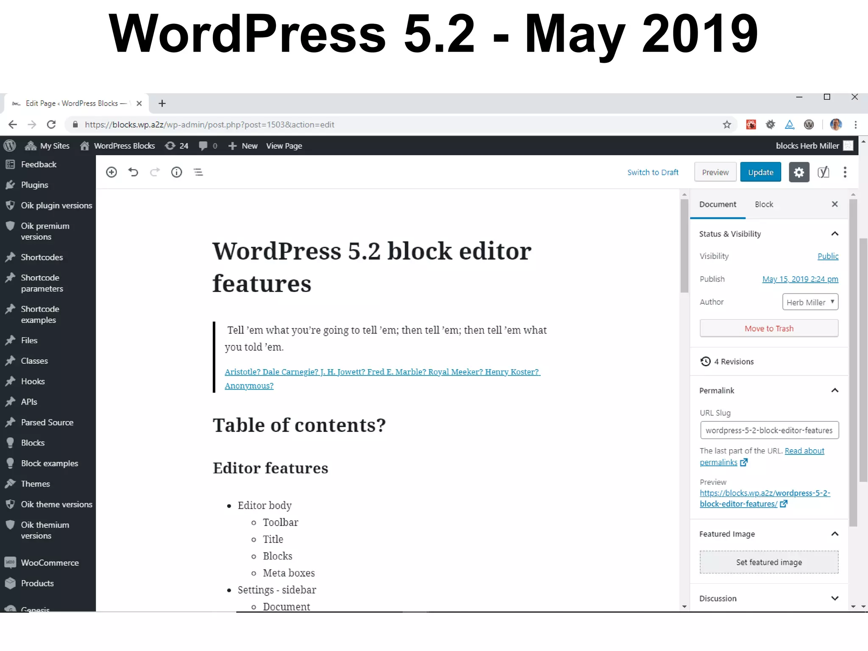Open the blocks Herb Miller account menu
Screen dimensions: 868x651
(814, 146)
